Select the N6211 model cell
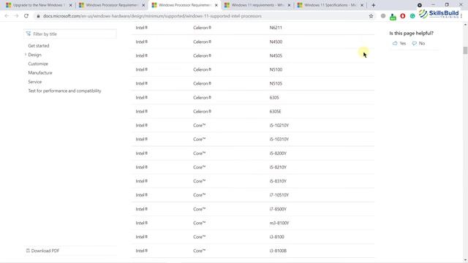The width and height of the screenshot is (468, 263). pos(276,28)
